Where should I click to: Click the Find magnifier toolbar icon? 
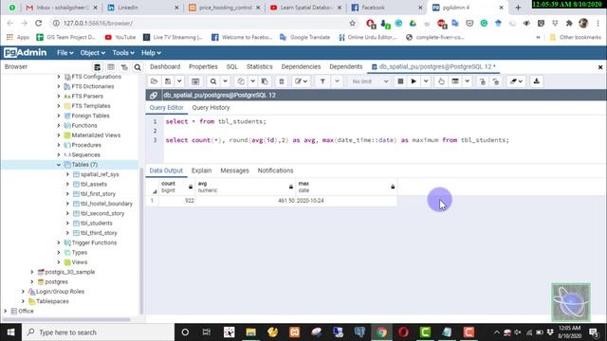(x=212, y=81)
